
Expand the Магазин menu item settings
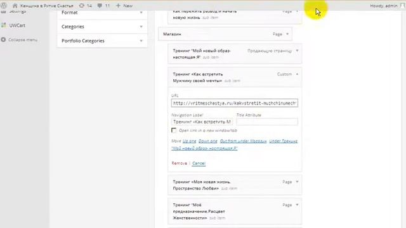coord(287,34)
